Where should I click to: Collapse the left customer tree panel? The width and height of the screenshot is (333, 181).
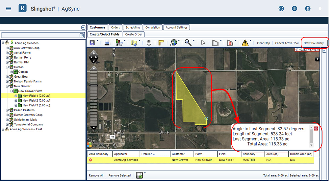pyautogui.click(x=83, y=28)
